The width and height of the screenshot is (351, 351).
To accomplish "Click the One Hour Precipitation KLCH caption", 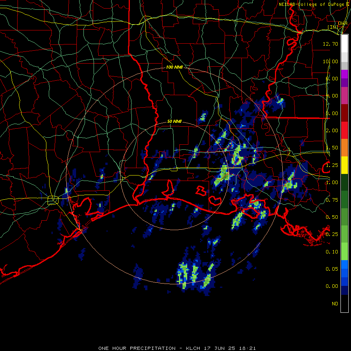I will point(177,348).
